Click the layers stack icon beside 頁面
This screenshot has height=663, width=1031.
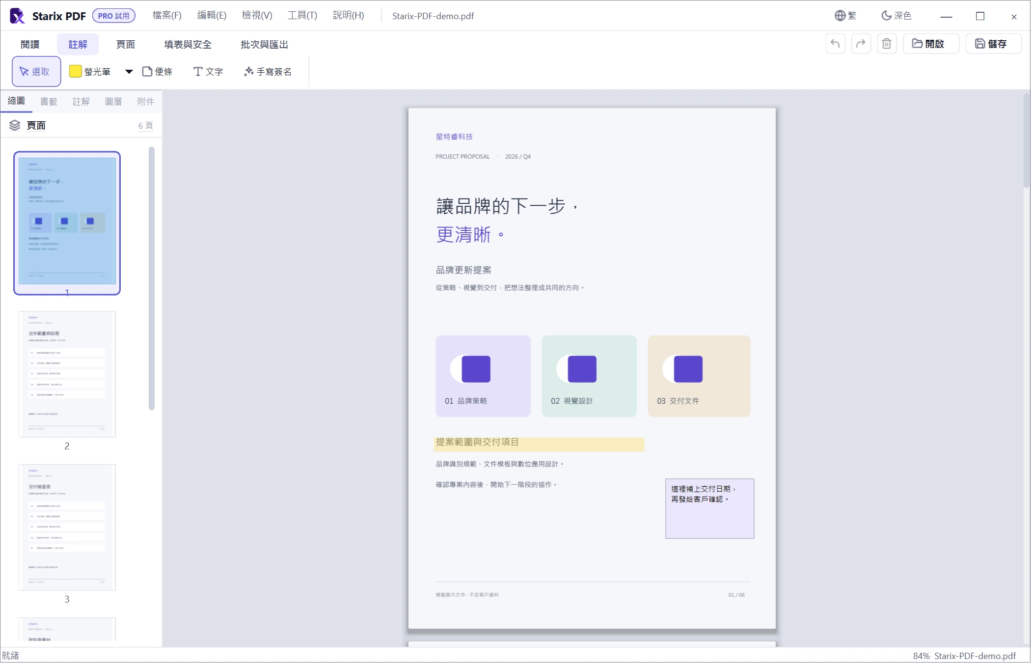tap(15, 126)
